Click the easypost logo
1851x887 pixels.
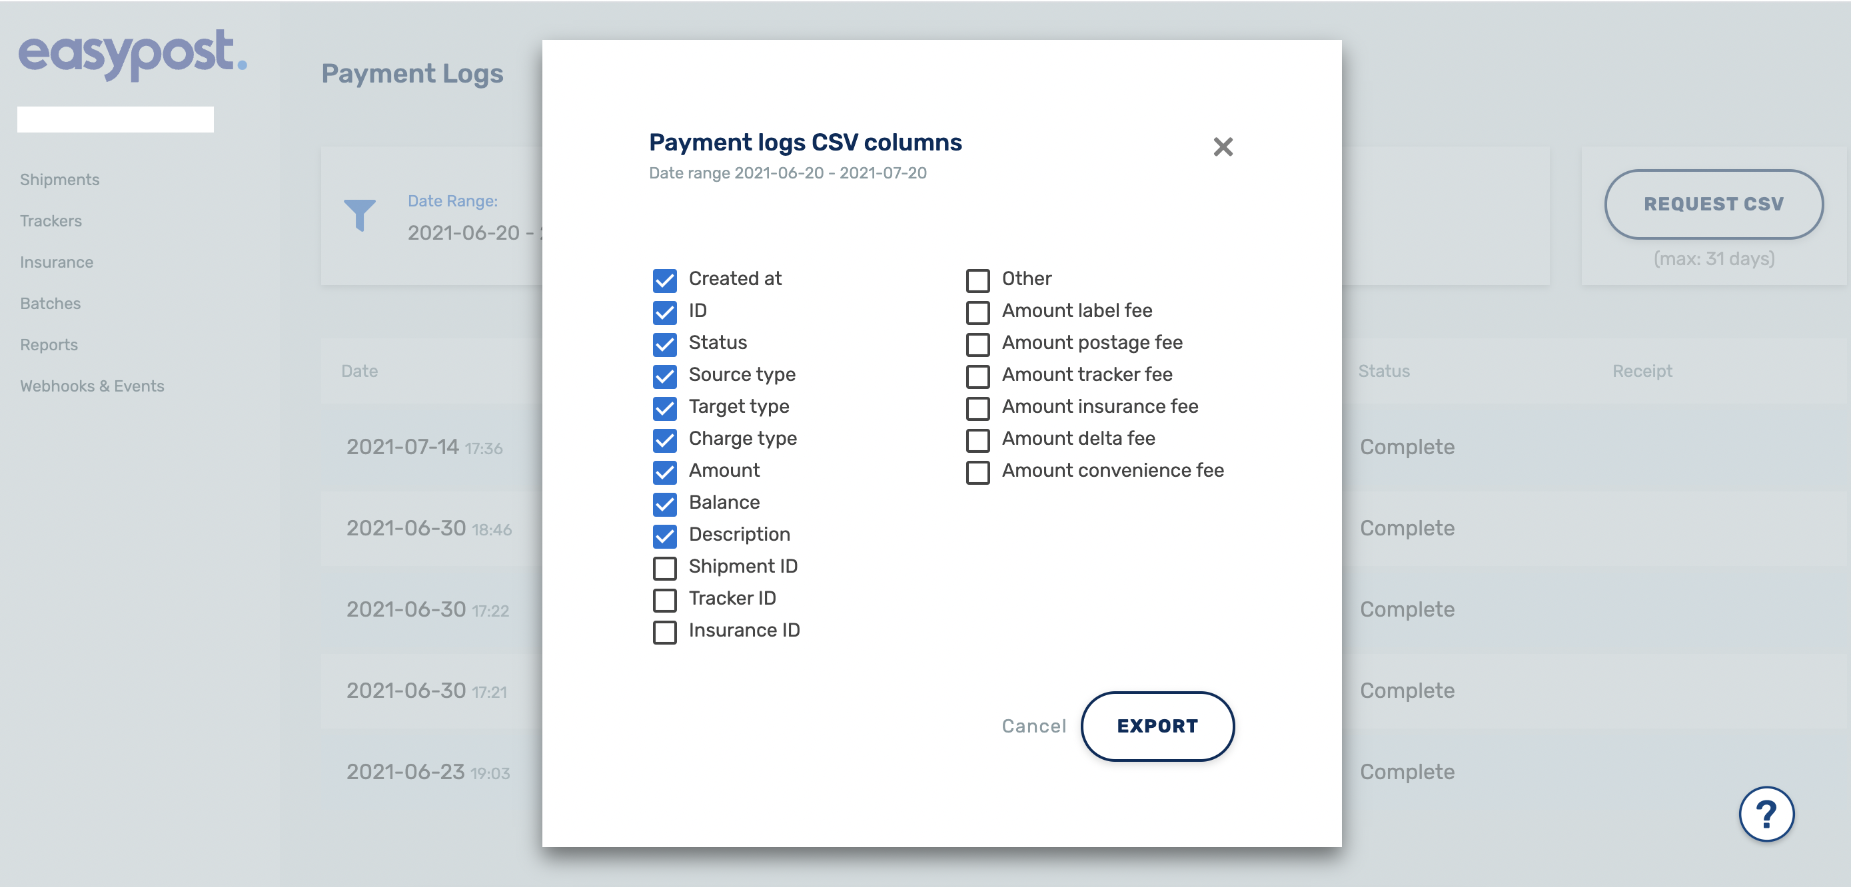(x=132, y=55)
